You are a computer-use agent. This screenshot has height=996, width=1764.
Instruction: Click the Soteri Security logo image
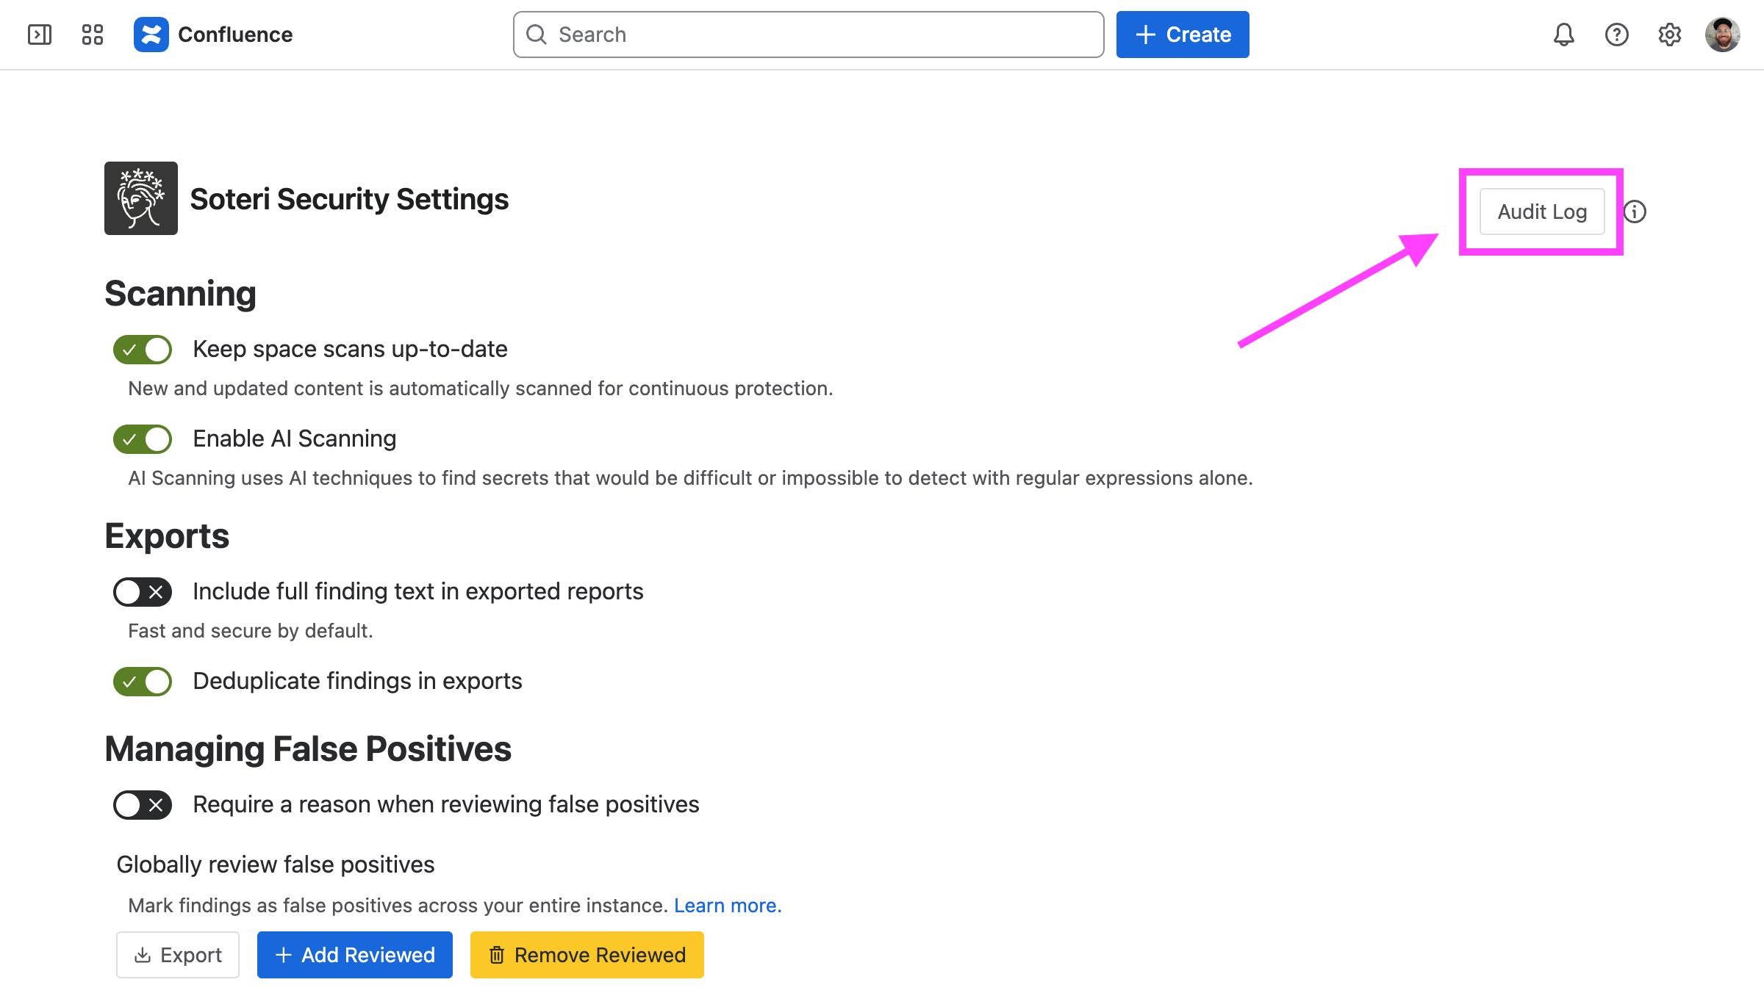[141, 198]
